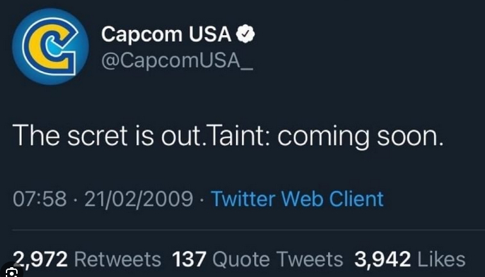This screenshot has width=485, height=277.
Task: Click the 2,972 retweet count number
Action: click(x=42, y=259)
